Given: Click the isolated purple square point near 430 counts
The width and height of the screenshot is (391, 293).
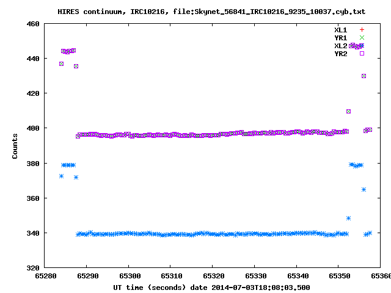Looking at the screenshot, I should point(364,76).
